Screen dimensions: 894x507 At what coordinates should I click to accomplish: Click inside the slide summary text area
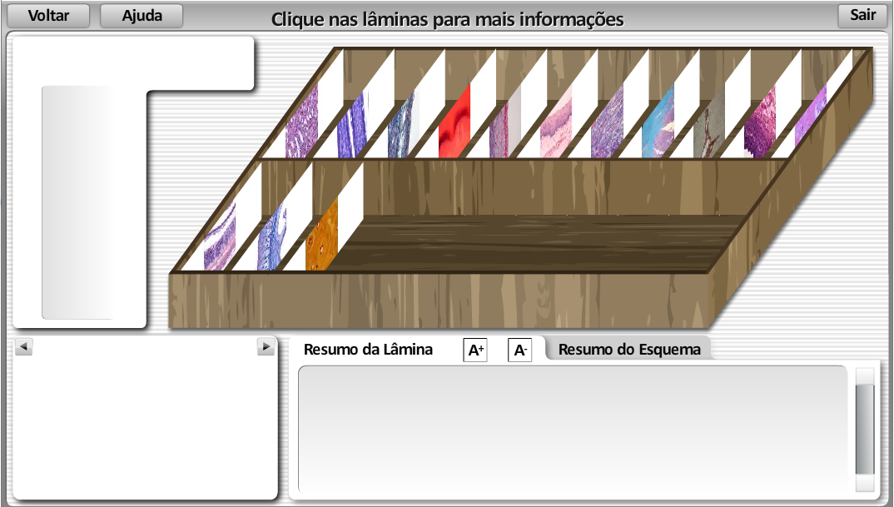[573, 429]
